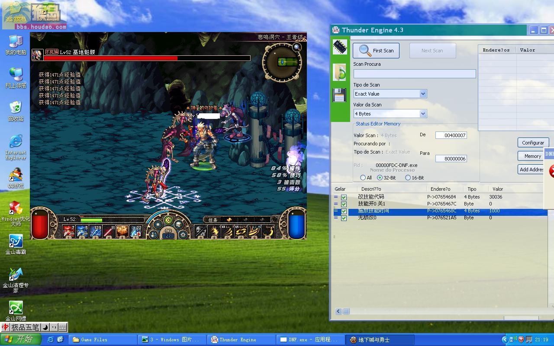Click quickslot 4 red stick item
Viewport: 554px width, 346px height.
point(109,231)
